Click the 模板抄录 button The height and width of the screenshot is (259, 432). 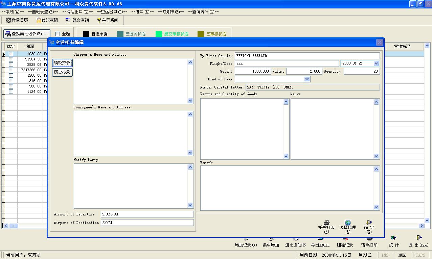coord(62,63)
